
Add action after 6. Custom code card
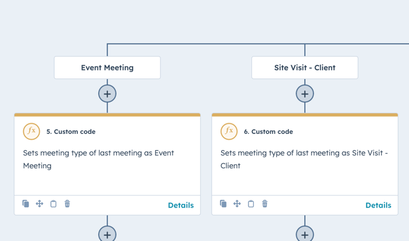coord(304,234)
